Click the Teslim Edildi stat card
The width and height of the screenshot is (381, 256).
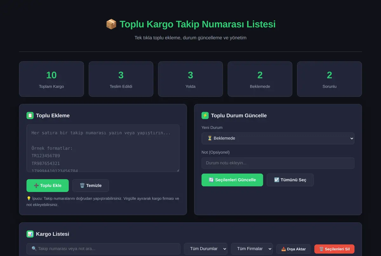click(121, 79)
